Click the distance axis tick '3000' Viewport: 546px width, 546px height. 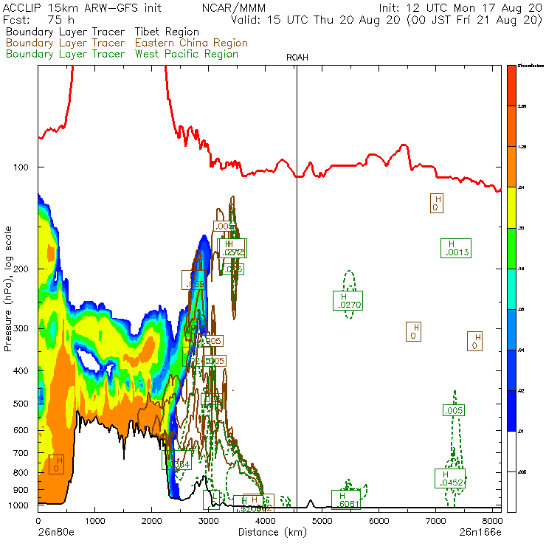pos(208,521)
